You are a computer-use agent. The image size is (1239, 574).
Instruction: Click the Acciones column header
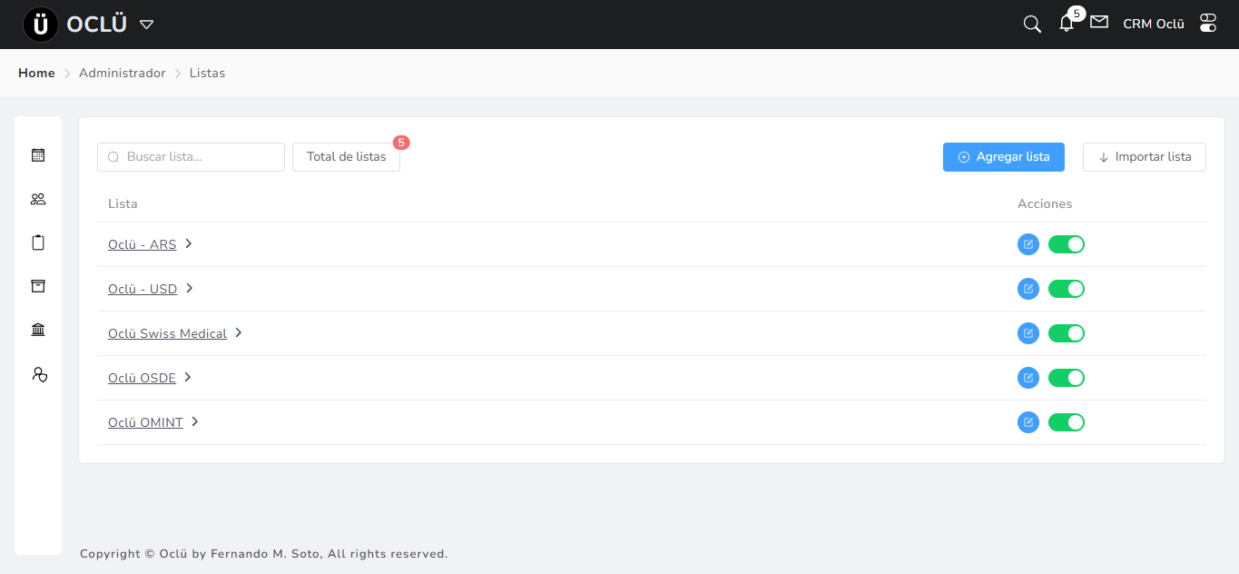(x=1045, y=203)
